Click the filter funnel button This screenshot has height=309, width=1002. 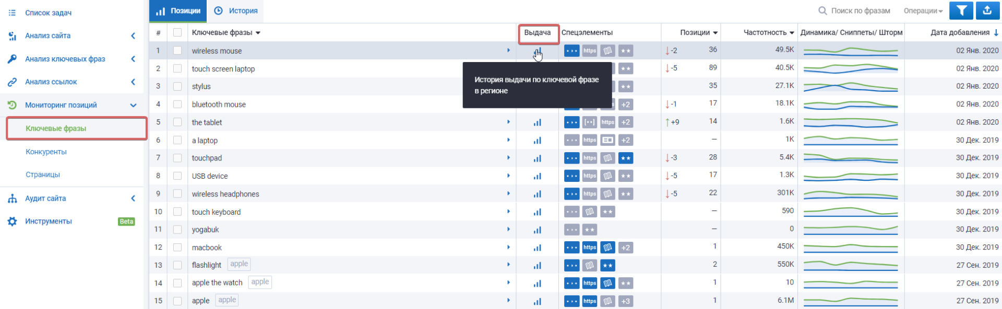click(961, 10)
